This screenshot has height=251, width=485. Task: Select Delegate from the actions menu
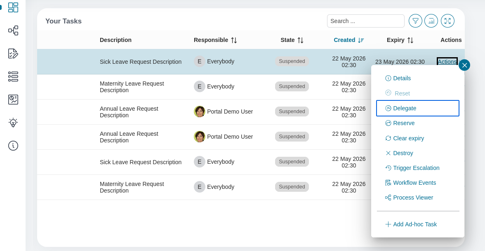point(417,108)
